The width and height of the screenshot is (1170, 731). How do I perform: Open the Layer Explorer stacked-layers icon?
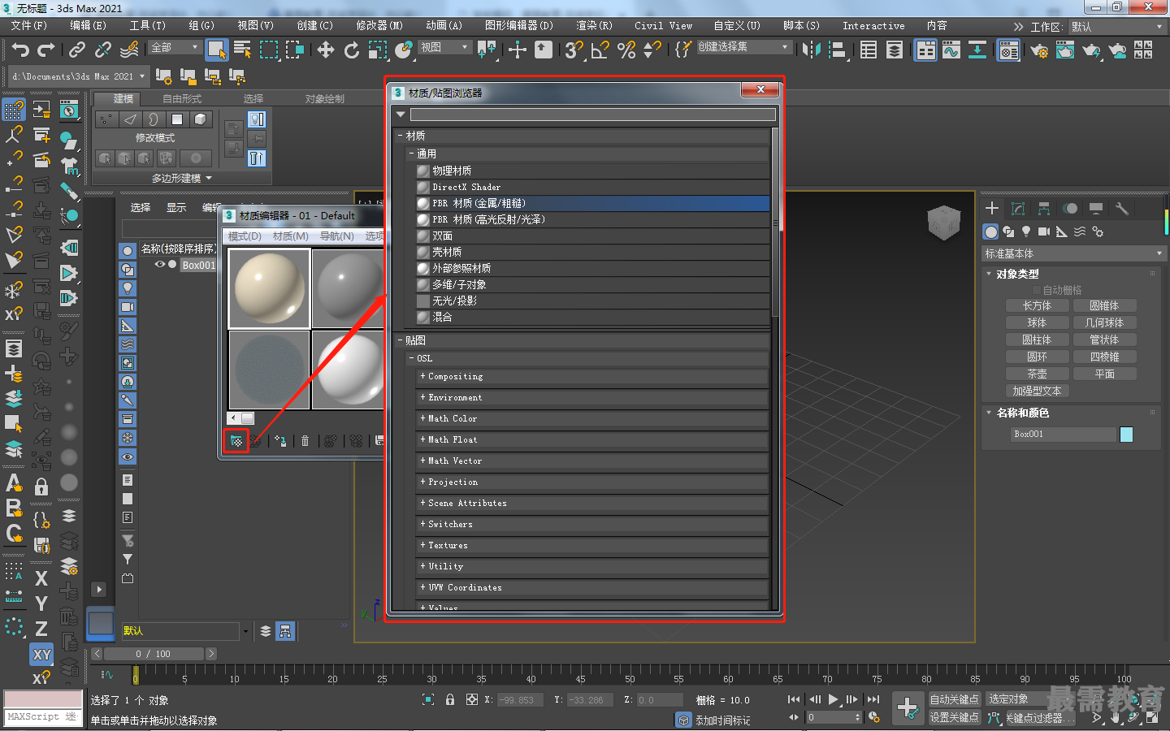pos(895,50)
